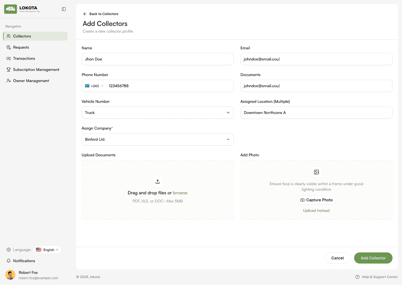The width and height of the screenshot is (402, 285).
Task: Click Robert Fox's avatar picture
Action: coord(10,275)
